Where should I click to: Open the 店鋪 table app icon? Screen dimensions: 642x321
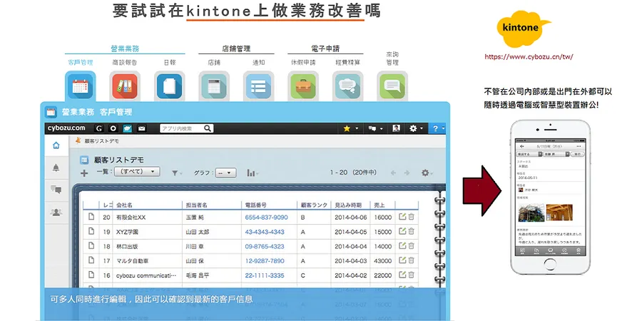pos(214,86)
